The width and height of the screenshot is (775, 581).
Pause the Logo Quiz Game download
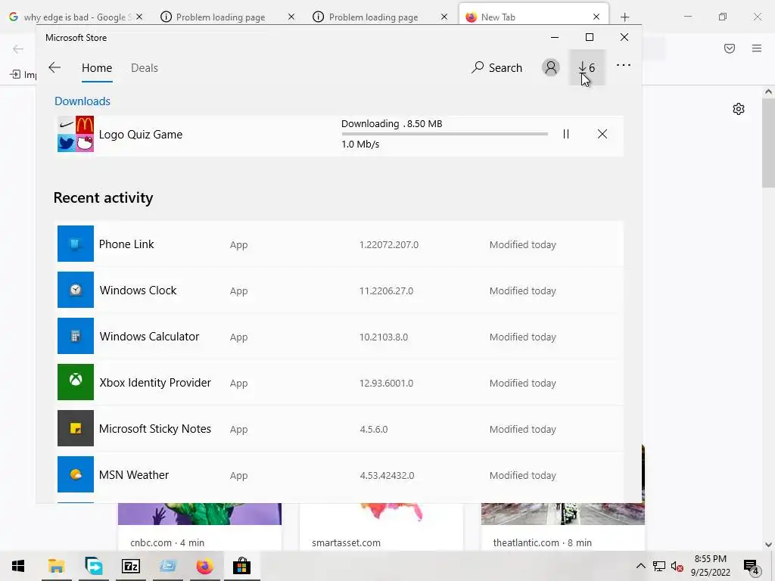pyautogui.click(x=566, y=135)
